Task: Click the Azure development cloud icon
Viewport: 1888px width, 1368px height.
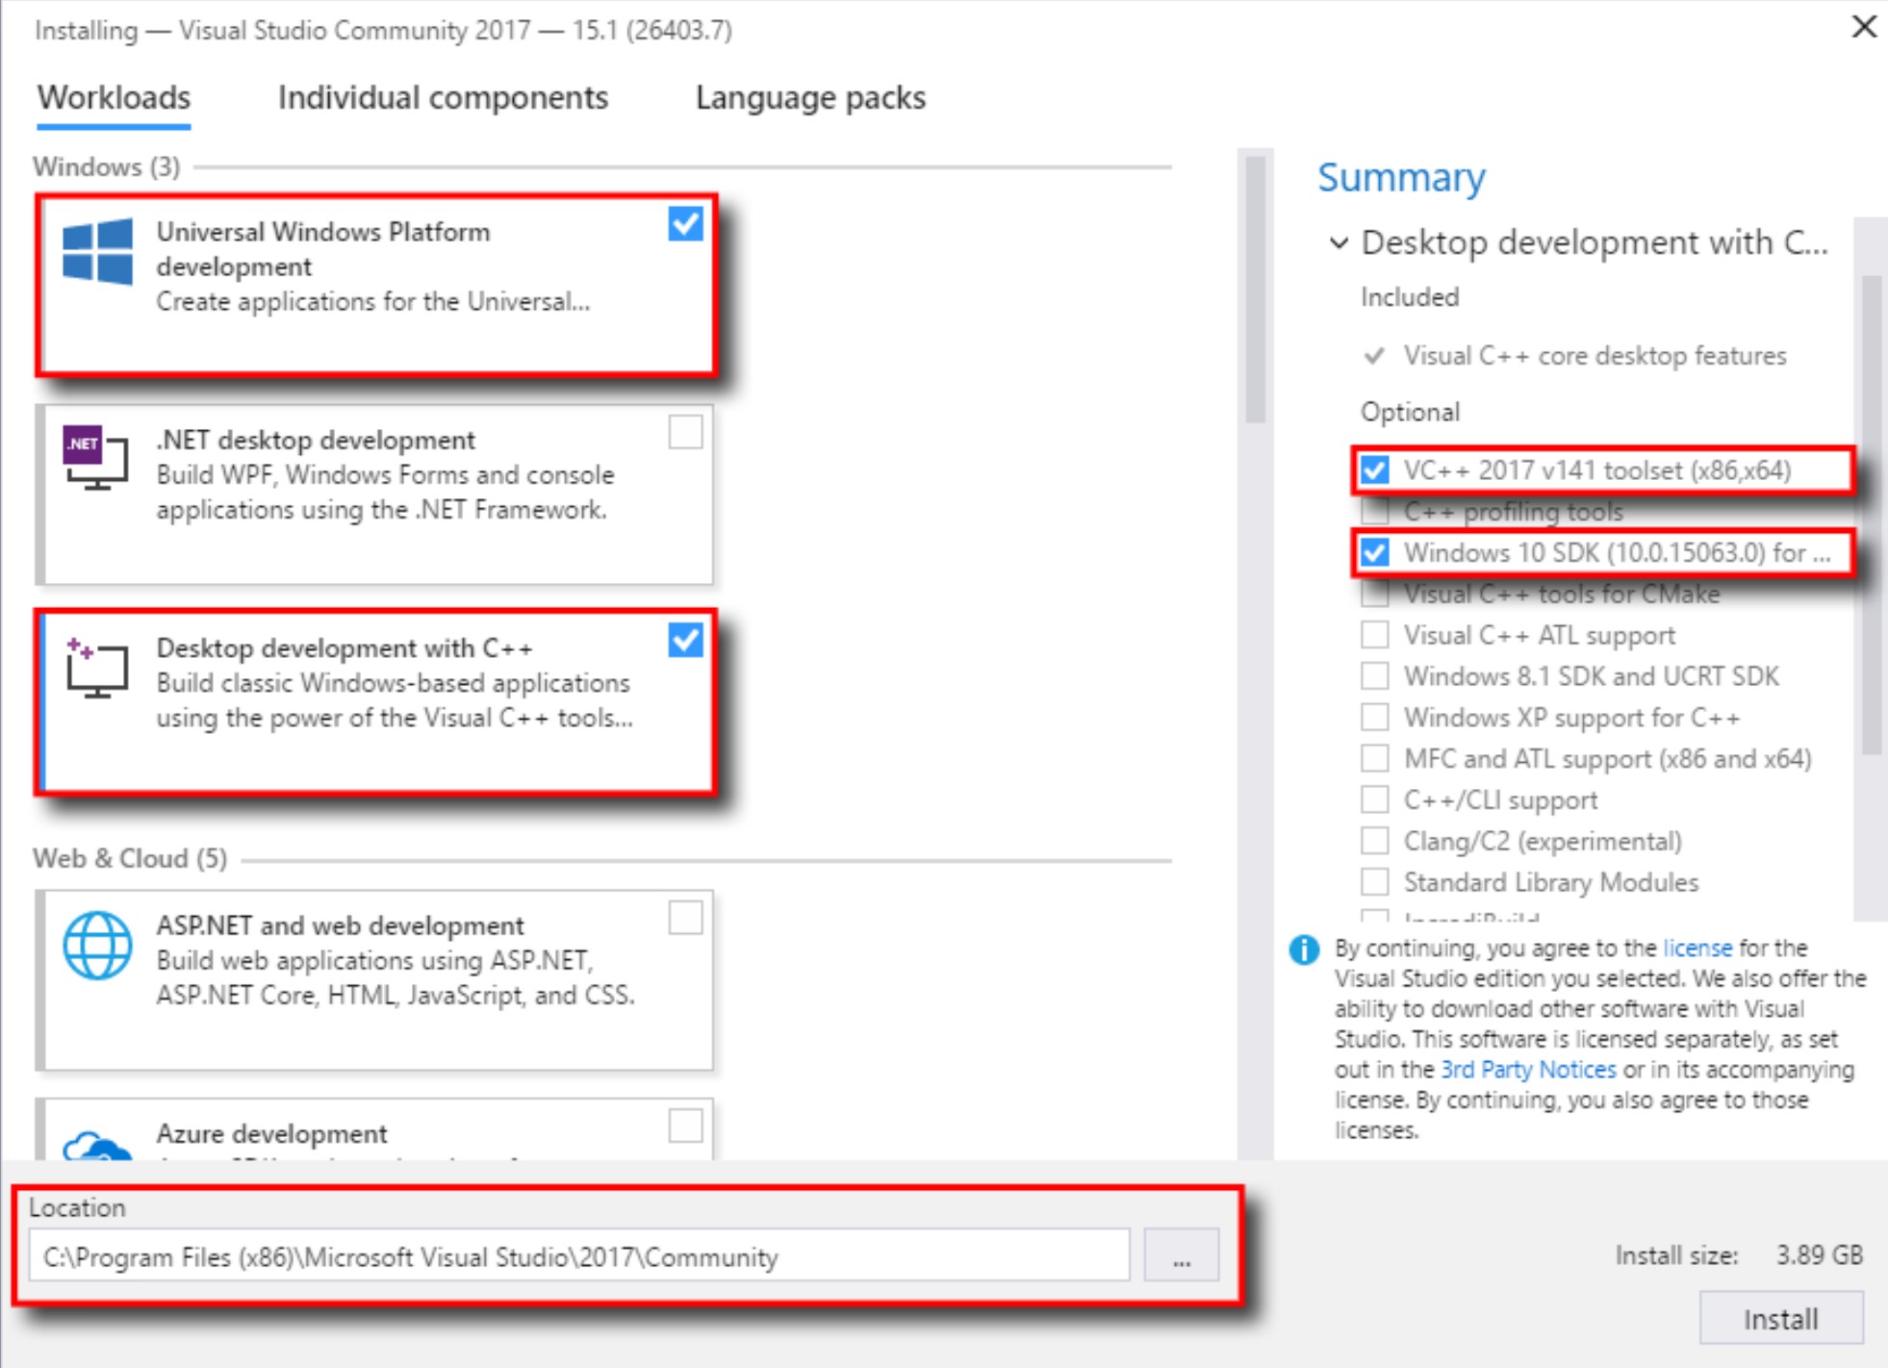Action: [96, 1144]
